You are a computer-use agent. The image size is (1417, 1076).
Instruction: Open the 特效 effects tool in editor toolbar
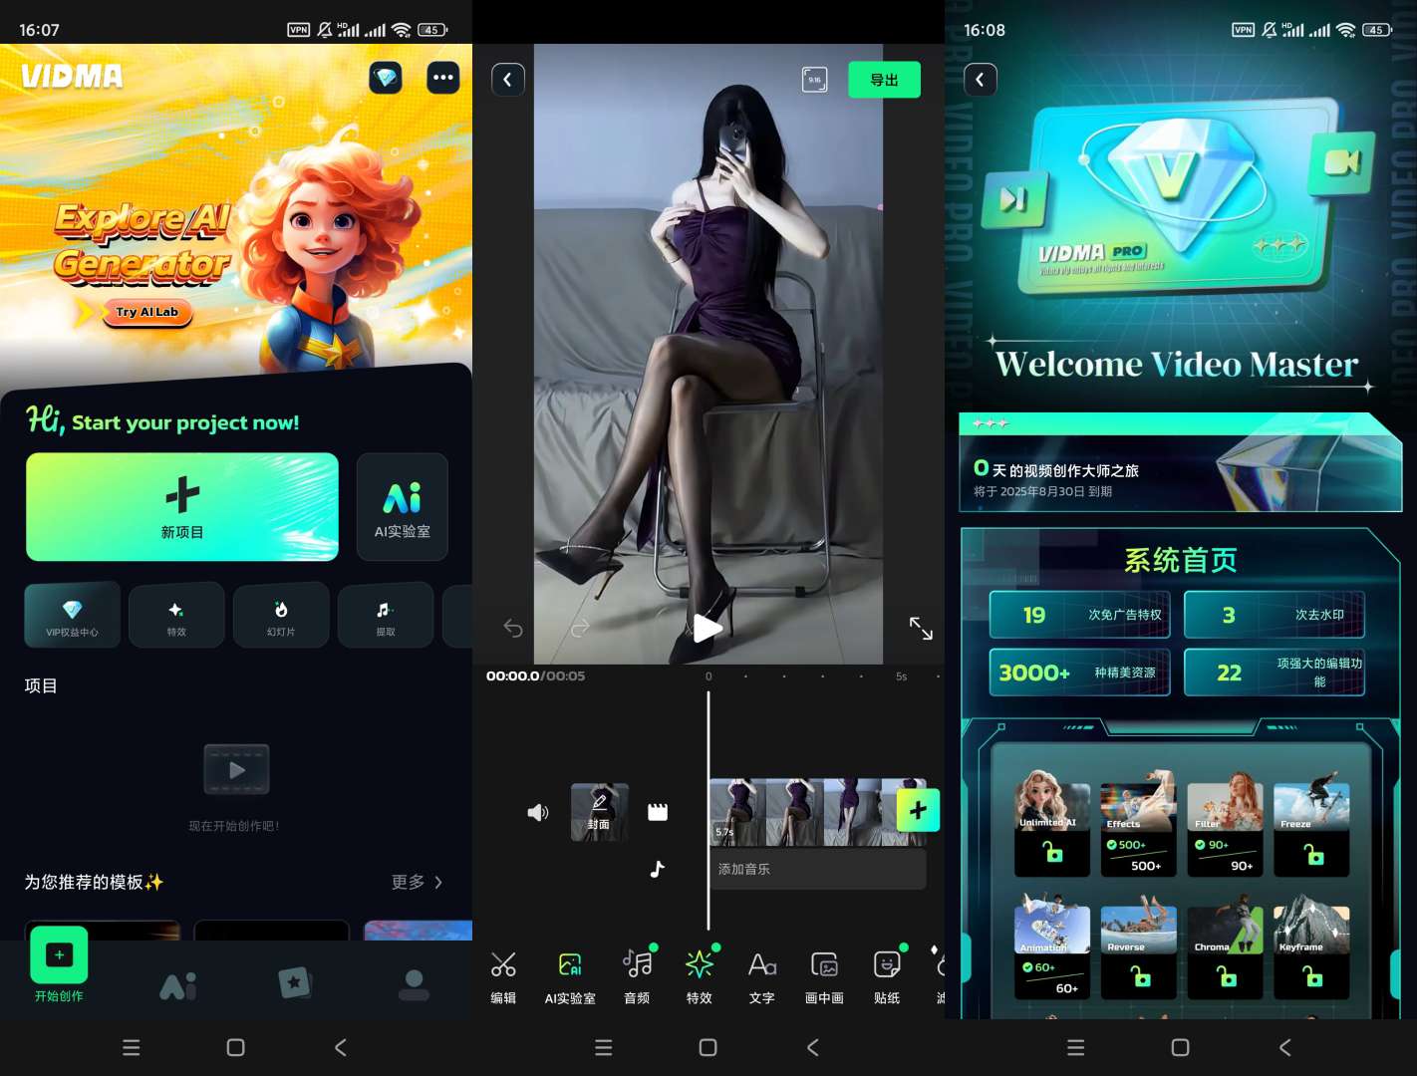click(700, 976)
